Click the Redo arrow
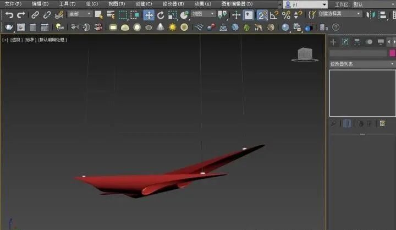 pos(21,15)
